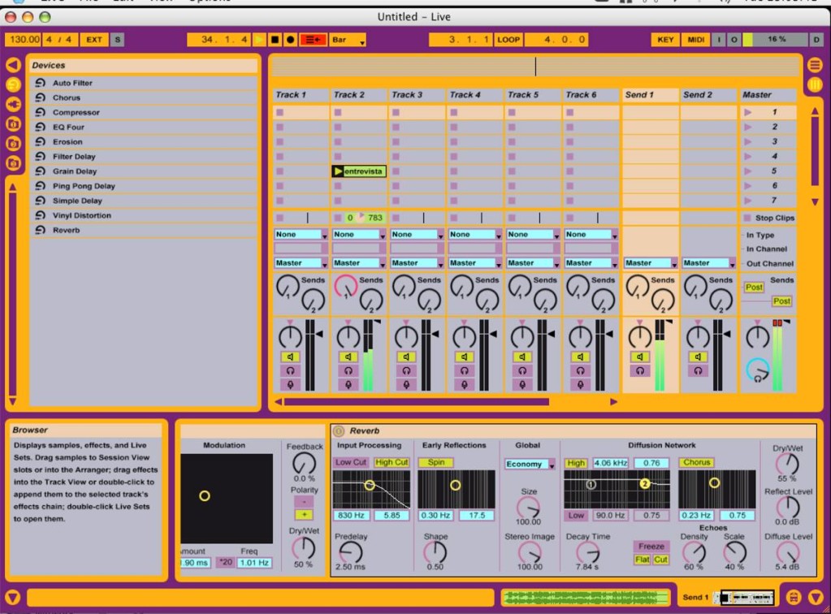The image size is (831, 614).
Task: Select Vinyl Distortion from Devices list
Action: [82, 216]
